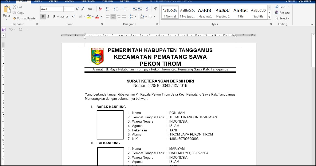This screenshot has height=166, width=316.
Task: Click the vertical scrollbar up arrow
Action: pos(313,35)
